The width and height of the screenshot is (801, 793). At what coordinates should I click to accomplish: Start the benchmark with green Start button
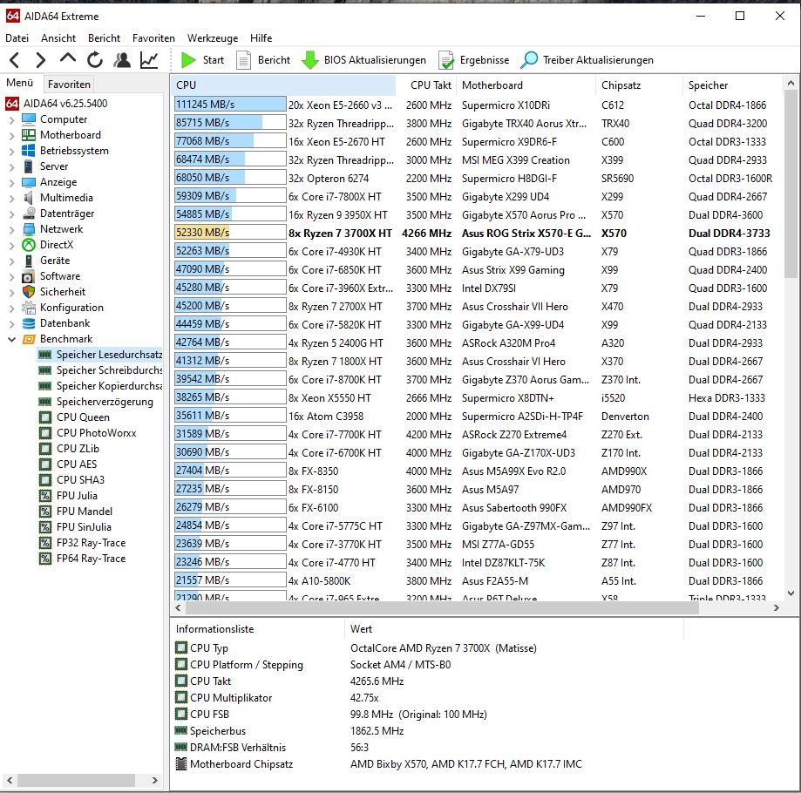point(203,60)
